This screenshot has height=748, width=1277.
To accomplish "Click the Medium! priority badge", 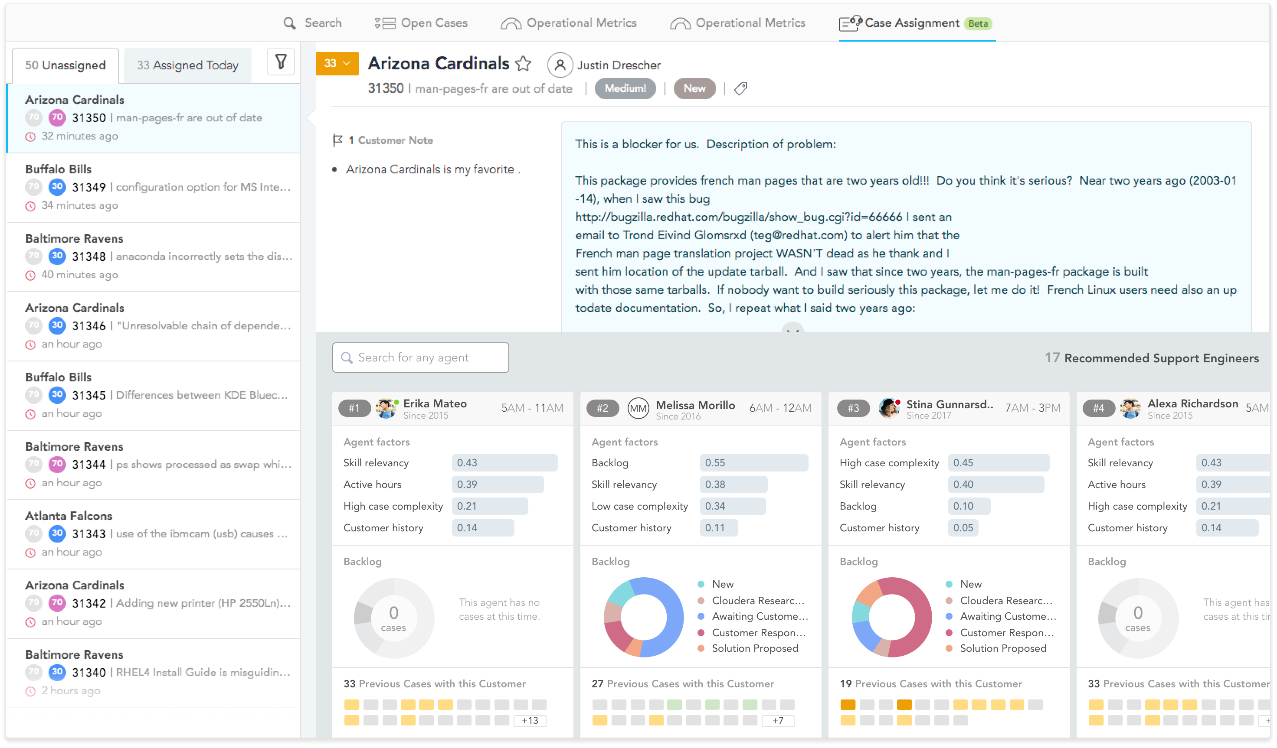I will click(x=625, y=89).
